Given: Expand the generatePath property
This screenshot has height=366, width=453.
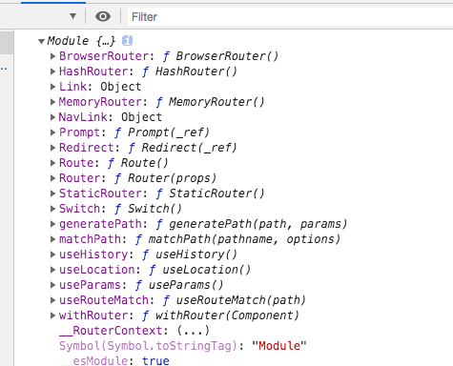Looking at the screenshot, I should (52, 224).
